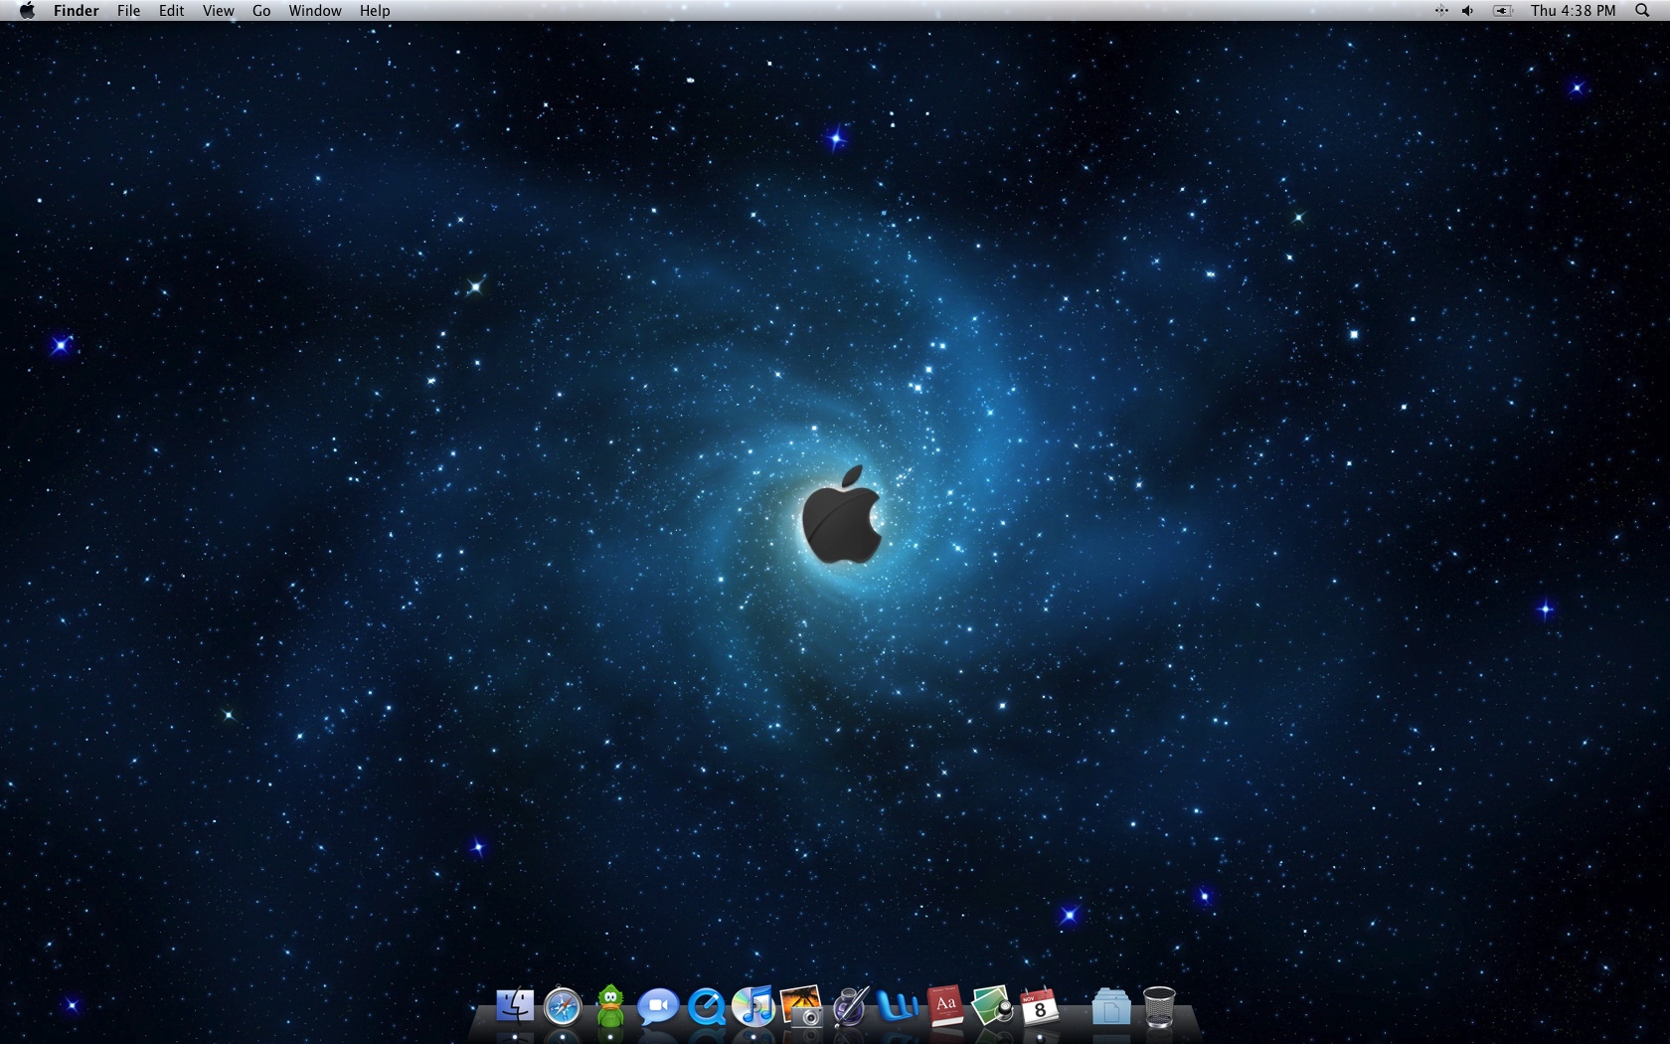The height and width of the screenshot is (1044, 1670).
Task: Open Adium green duck icon
Action: [610, 1006]
